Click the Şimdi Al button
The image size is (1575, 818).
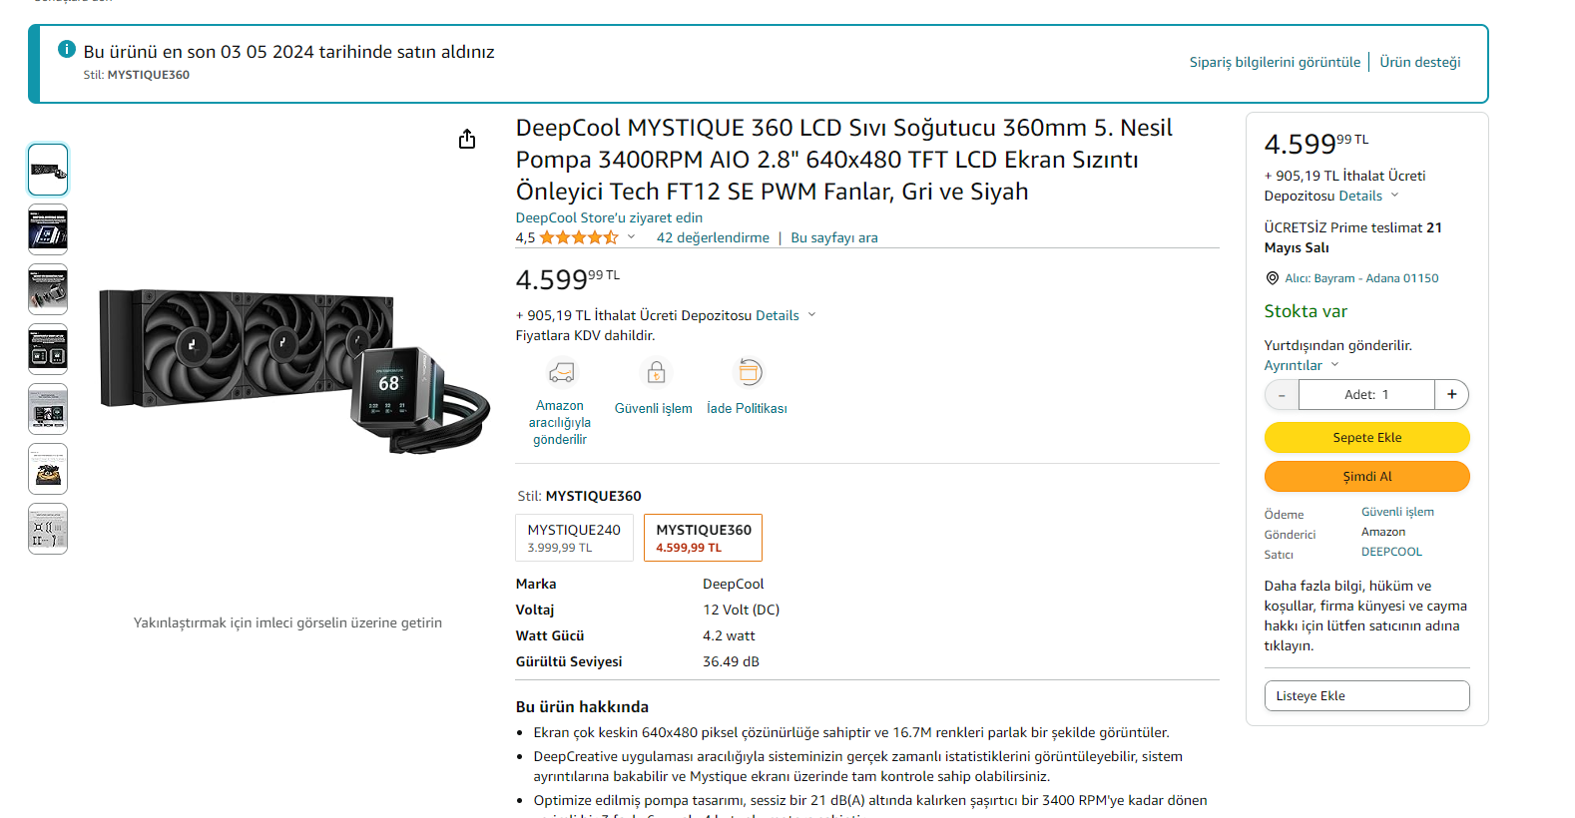1367,477
